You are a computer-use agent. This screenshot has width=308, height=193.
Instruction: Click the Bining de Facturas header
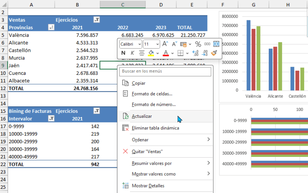click(x=30, y=111)
